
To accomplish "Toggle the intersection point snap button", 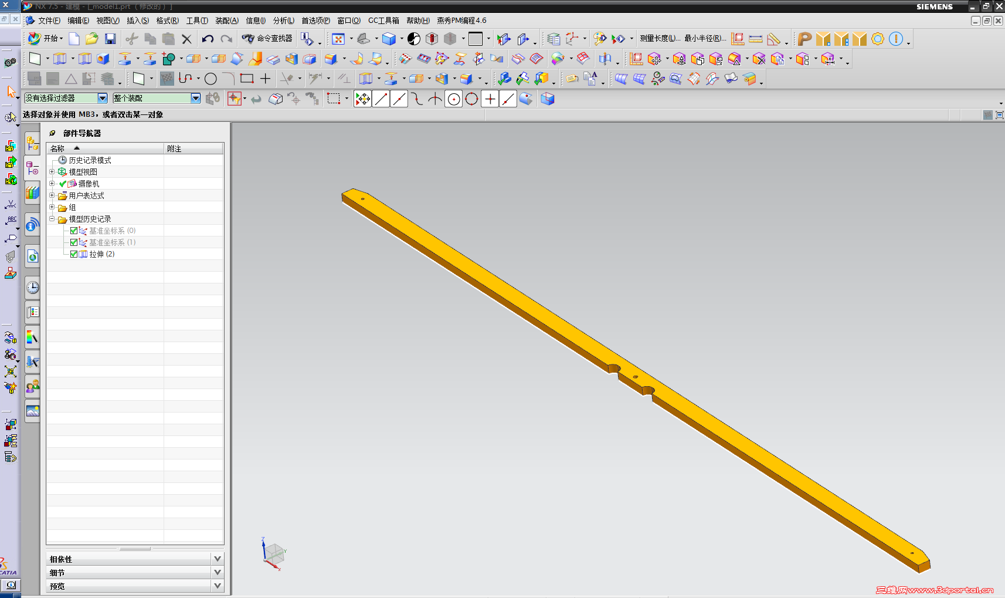I will click(435, 99).
